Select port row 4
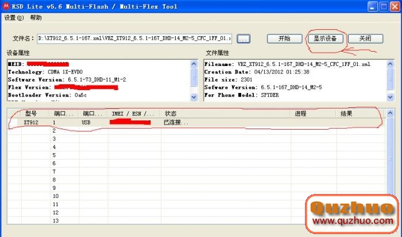This screenshot has width=402, height=237. point(196,147)
